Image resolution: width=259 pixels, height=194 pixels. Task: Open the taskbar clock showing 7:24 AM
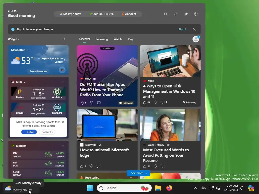pos(231,188)
